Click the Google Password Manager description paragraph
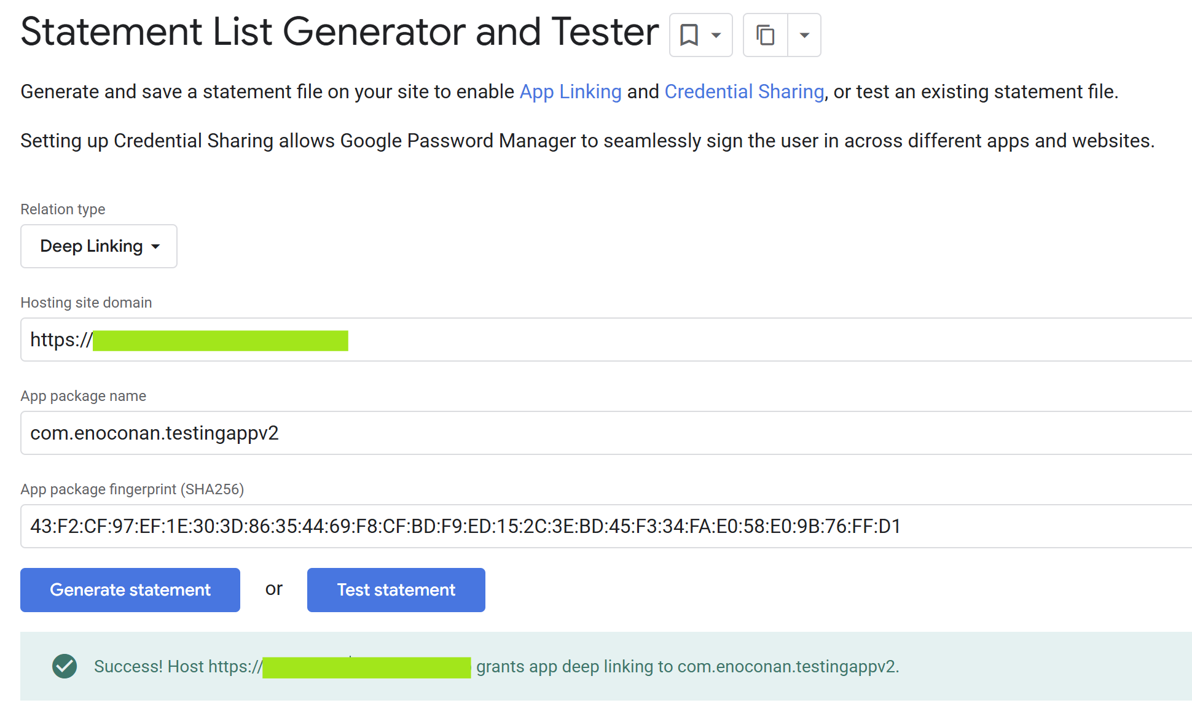 point(587,141)
